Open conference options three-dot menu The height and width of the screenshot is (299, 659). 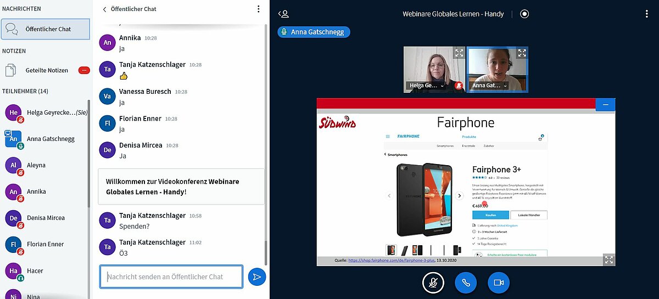click(x=647, y=14)
